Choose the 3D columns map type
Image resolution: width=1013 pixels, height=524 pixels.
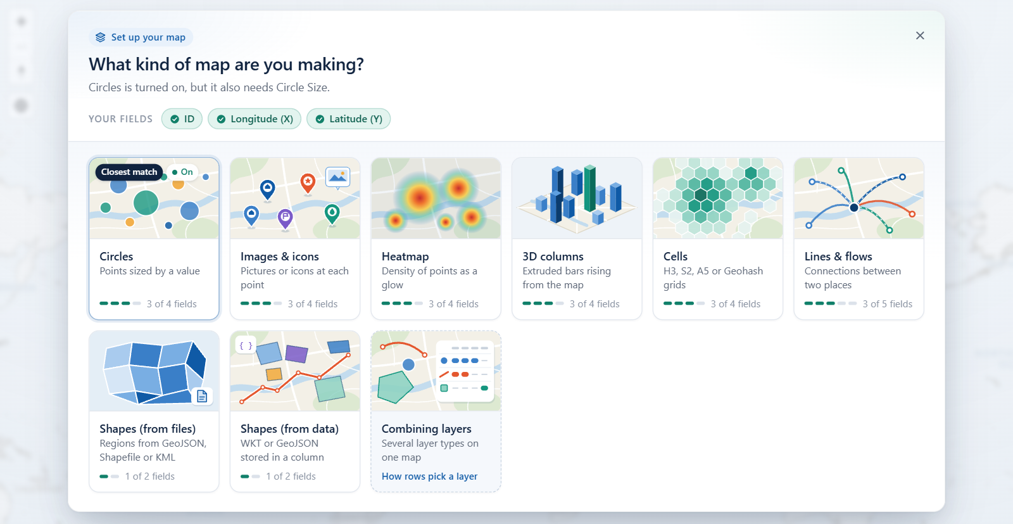pyautogui.click(x=577, y=239)
